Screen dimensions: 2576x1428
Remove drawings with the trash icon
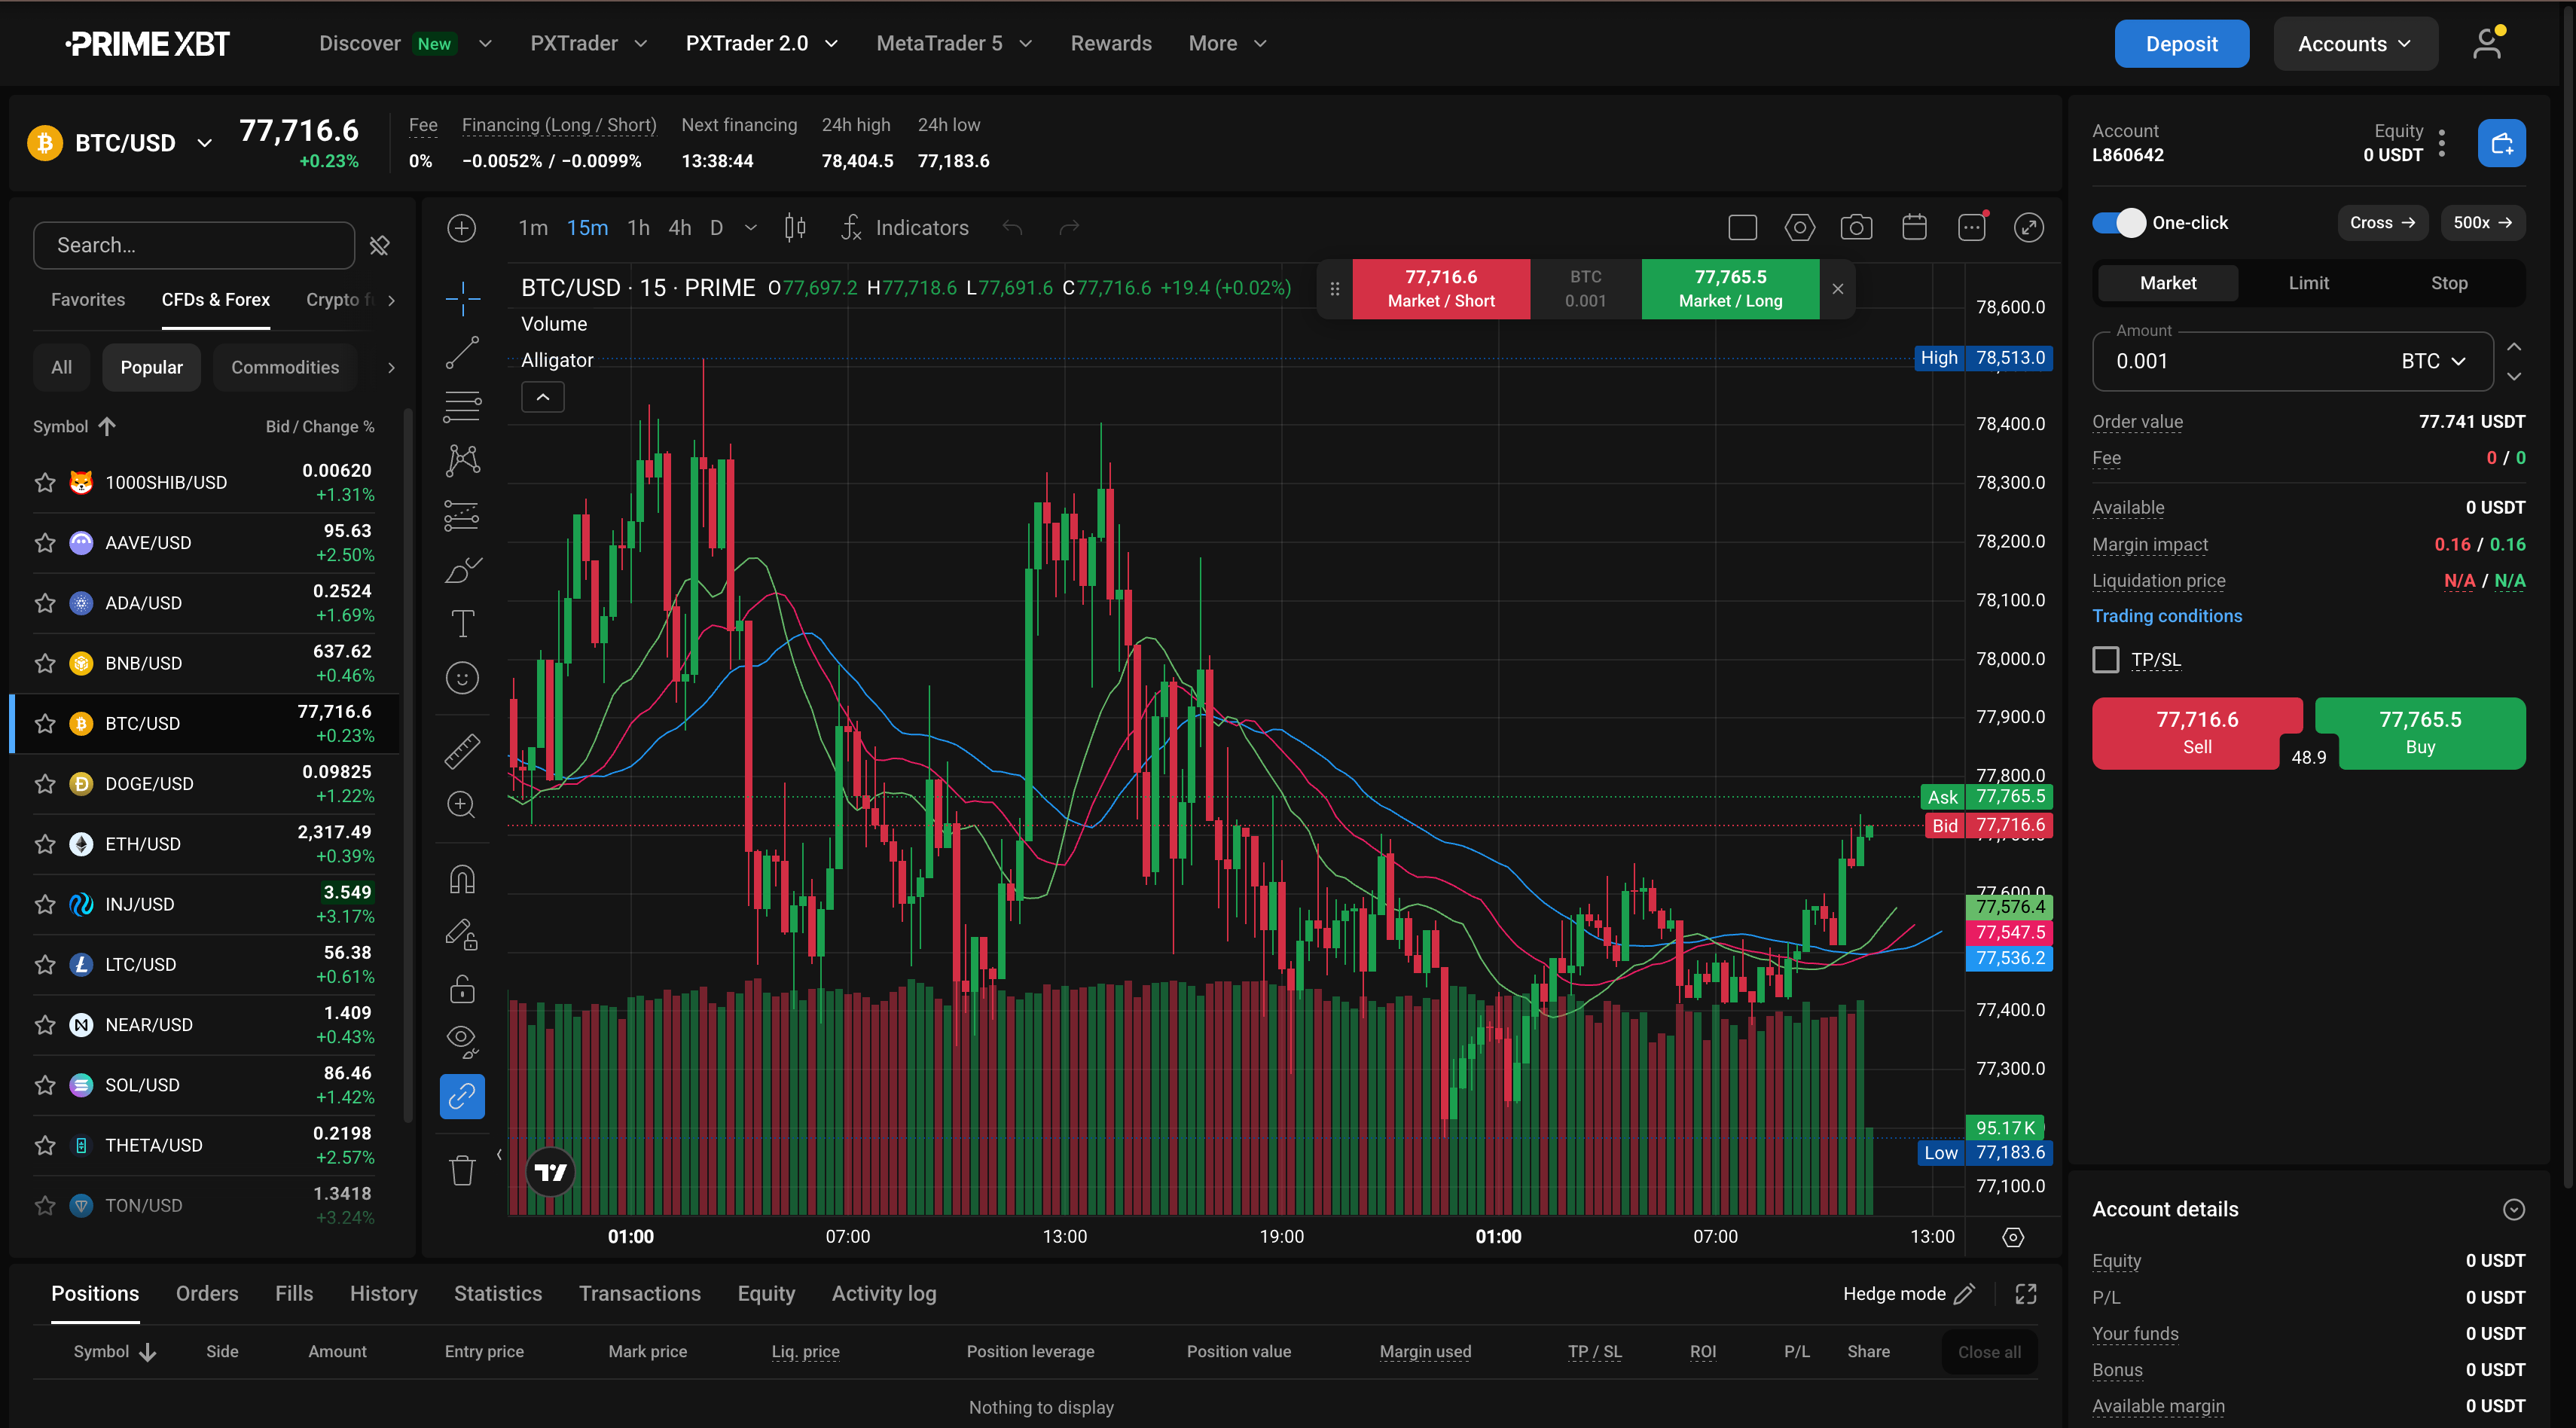(x=462, y=1170)
